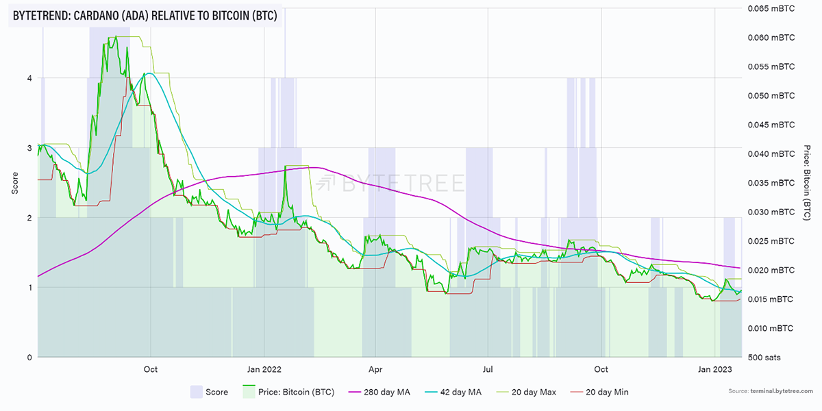The height and width of the screenshot is (411, 822).
Task: Toggle the 20 day Min legend entry
Action: tap(599, 393)
